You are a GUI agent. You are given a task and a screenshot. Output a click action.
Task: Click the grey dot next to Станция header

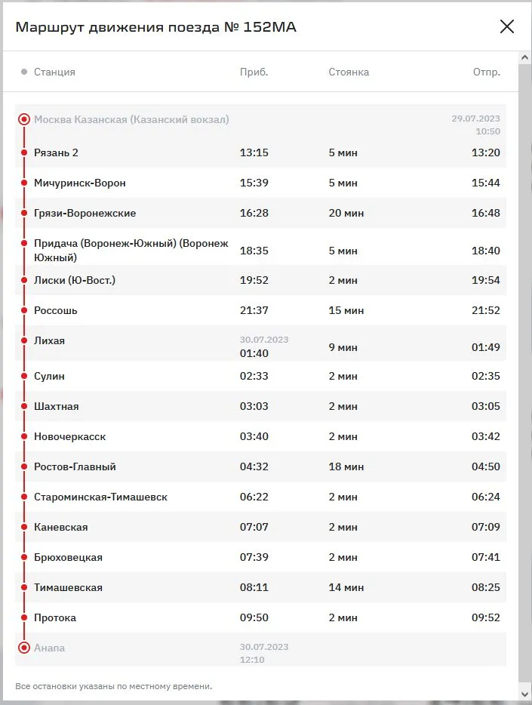24,72
